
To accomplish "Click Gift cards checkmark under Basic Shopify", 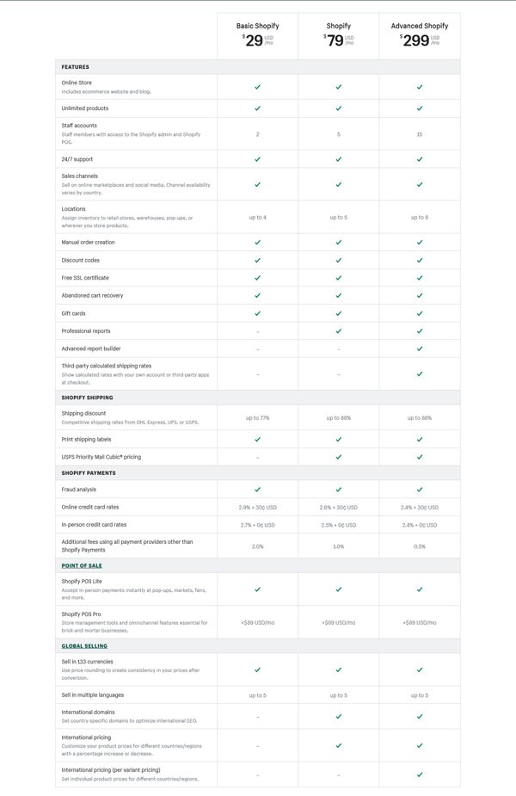I will 258,313.
